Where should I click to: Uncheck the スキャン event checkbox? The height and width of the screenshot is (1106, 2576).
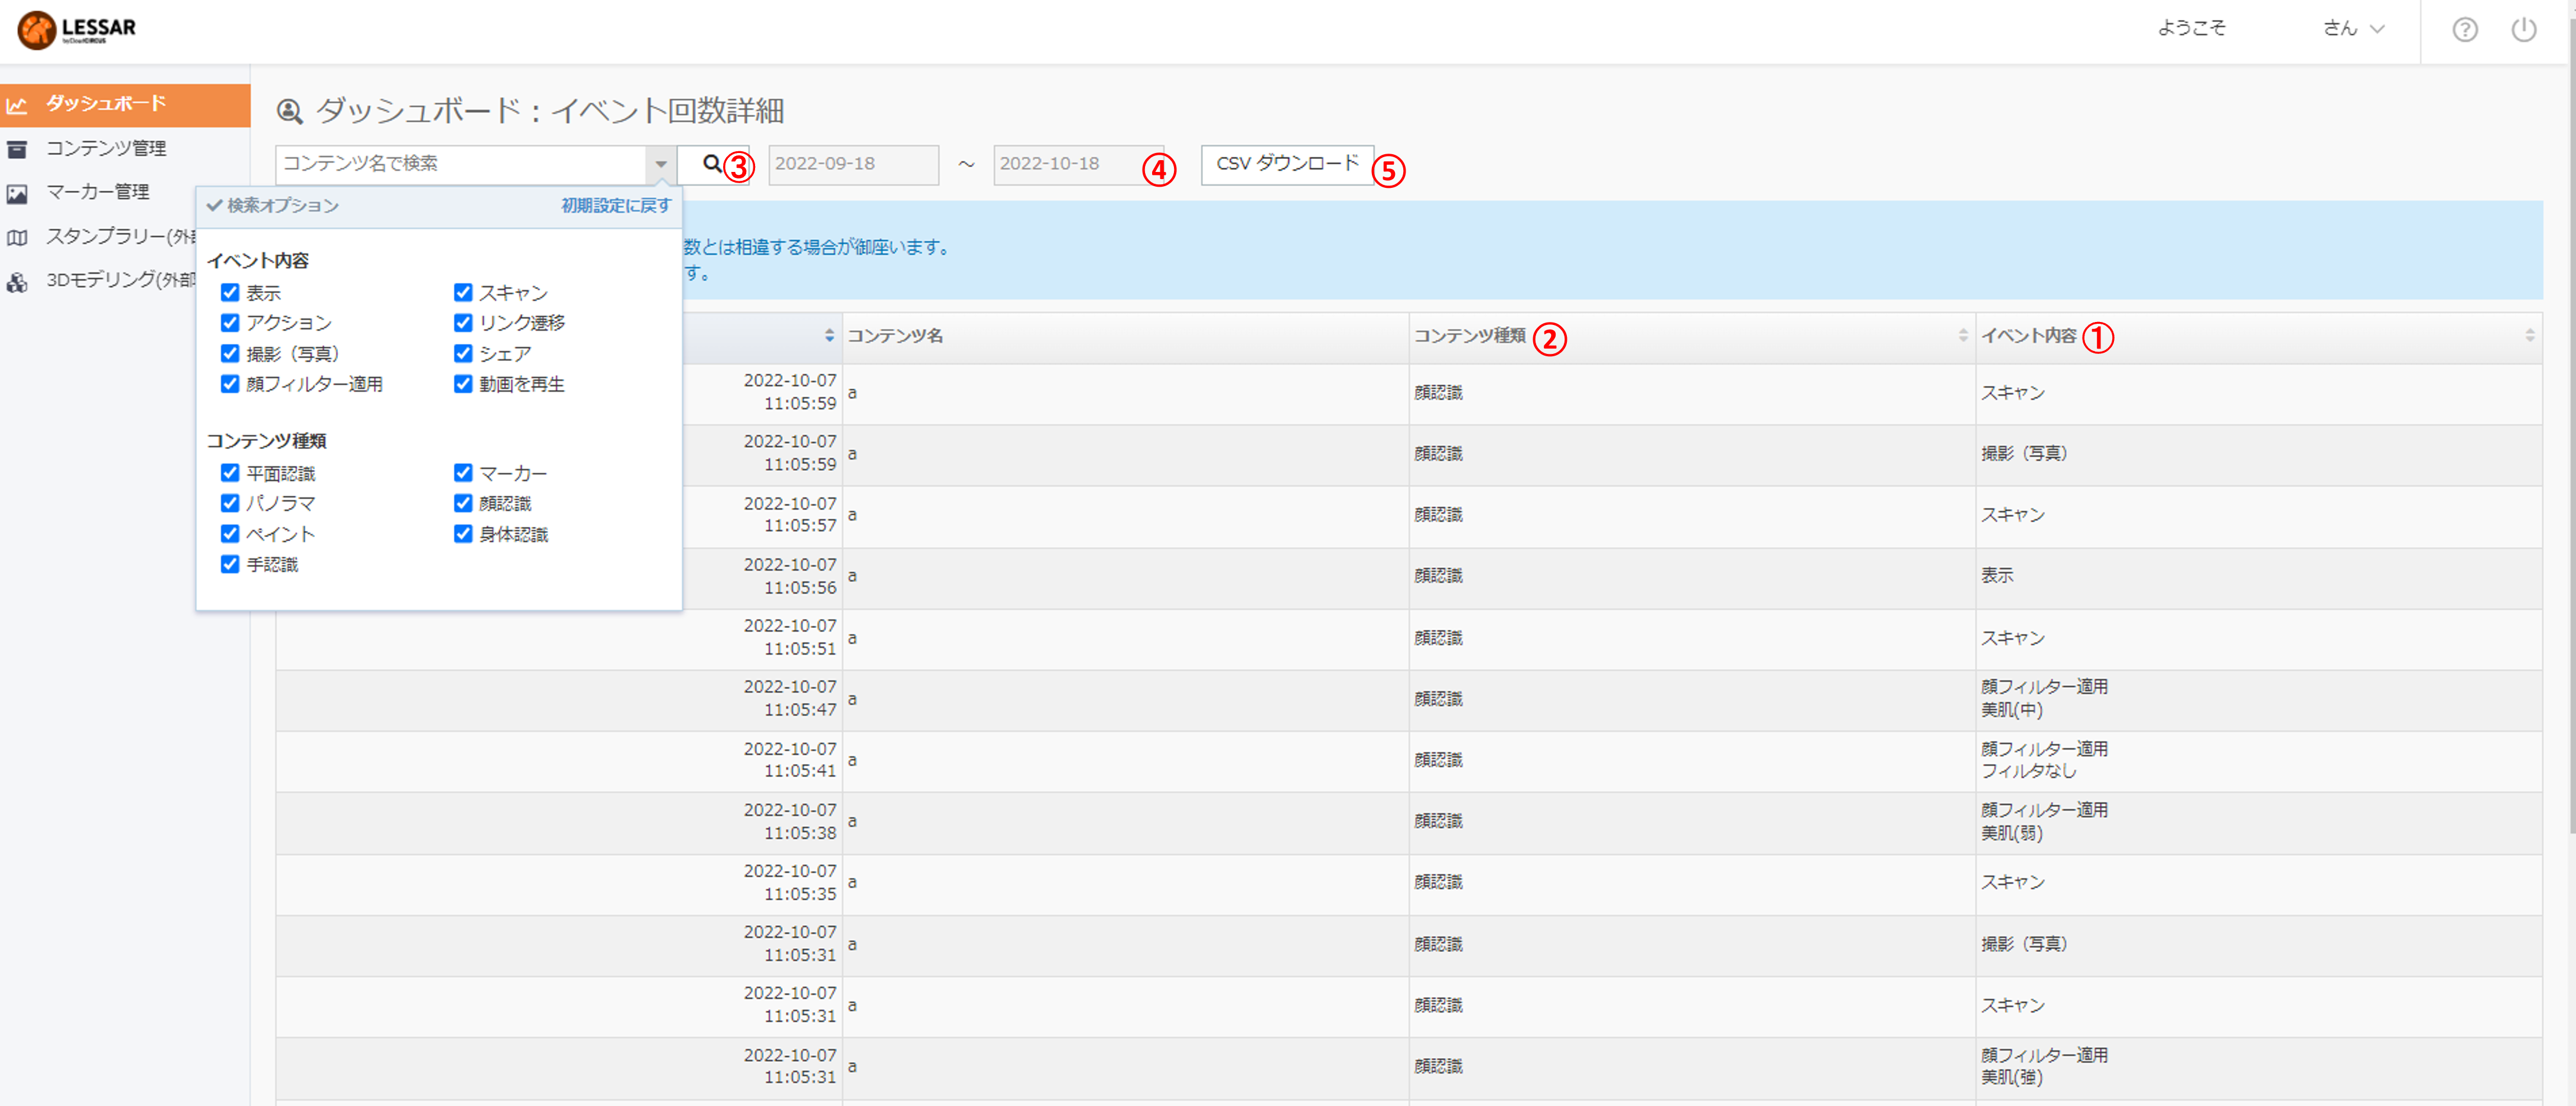point(463,292)
